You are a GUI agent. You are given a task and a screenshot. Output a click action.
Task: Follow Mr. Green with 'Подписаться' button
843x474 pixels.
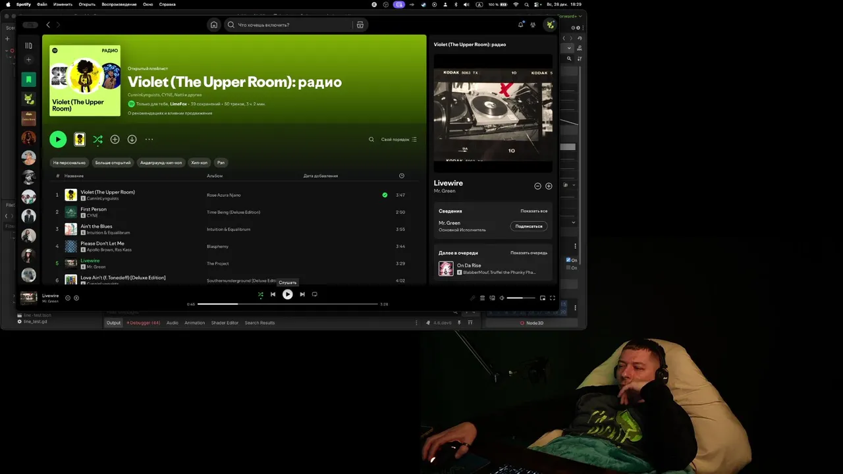tap(529, 226)
